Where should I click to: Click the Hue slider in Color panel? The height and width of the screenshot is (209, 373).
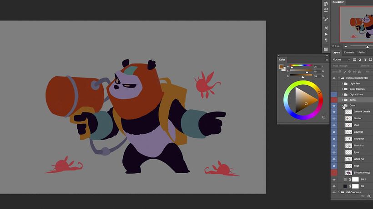coord(301,65)
